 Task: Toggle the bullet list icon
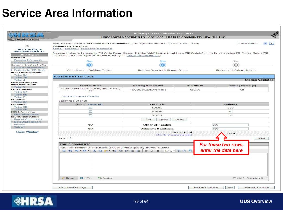click(133, 151)
